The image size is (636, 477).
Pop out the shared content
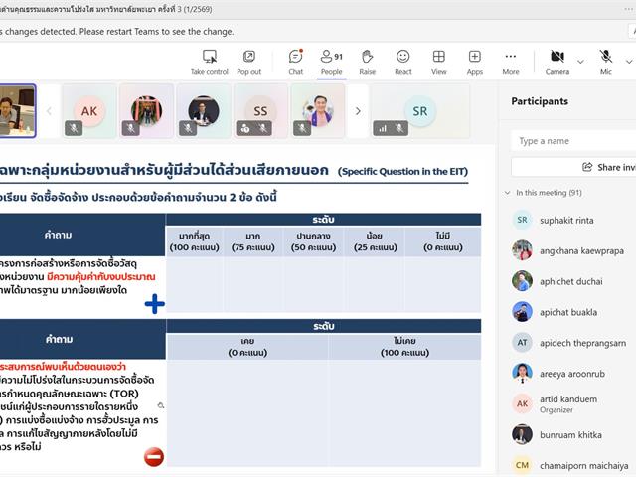[249, 62]
